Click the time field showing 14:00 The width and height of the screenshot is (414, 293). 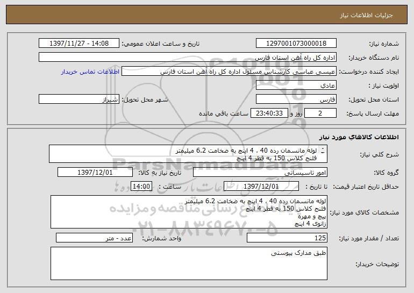141,186
